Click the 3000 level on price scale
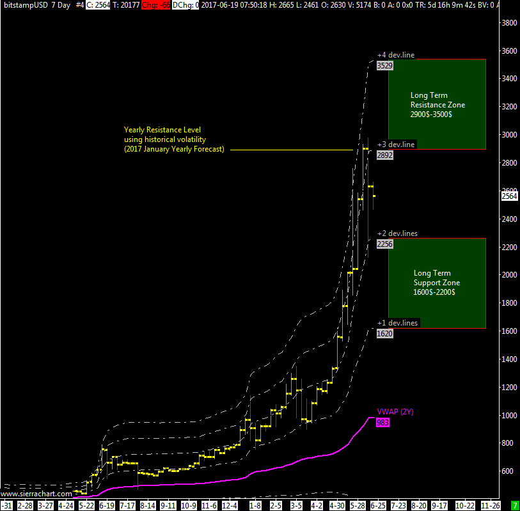The image size is (520, 511). [508, 135]
